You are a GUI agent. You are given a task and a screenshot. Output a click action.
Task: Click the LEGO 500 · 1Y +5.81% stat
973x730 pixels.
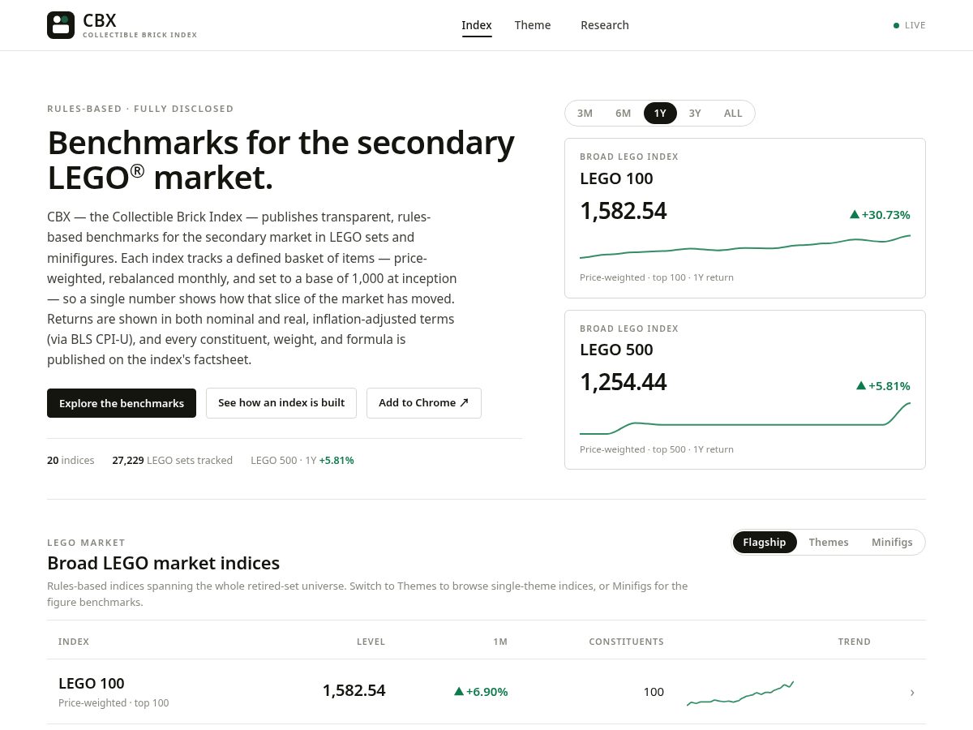click(x=302, y=460)
